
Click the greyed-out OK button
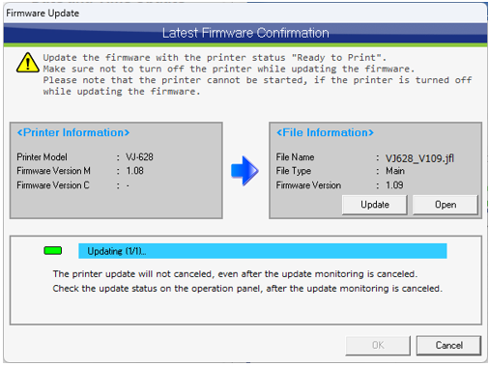[x=378, y=346]
